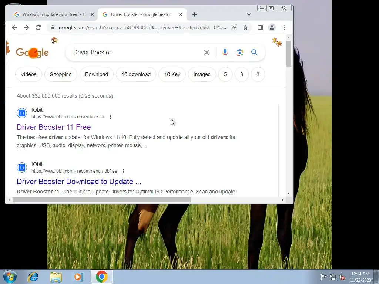Viewport: 379px width, 284px height.
Task: Click the address bar URL
Action: click(x=142, y=27)
